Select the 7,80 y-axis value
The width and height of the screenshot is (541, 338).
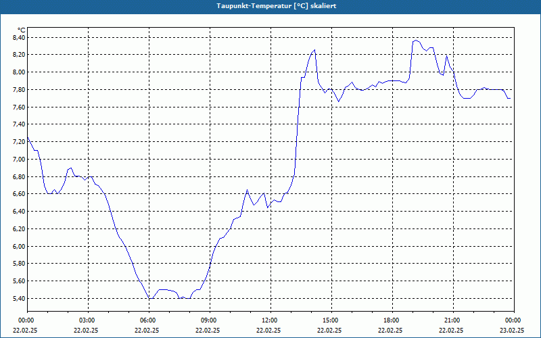coord(19,90)
